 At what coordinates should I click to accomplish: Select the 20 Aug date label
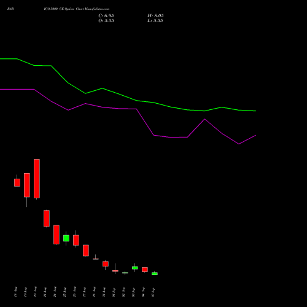(x=36, y=292)
